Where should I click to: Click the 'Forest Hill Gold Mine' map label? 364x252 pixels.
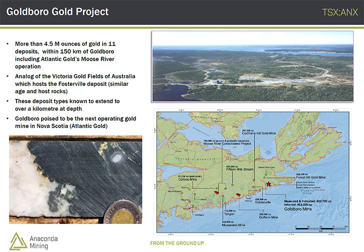pyautogui.click(x=311, y=177)
